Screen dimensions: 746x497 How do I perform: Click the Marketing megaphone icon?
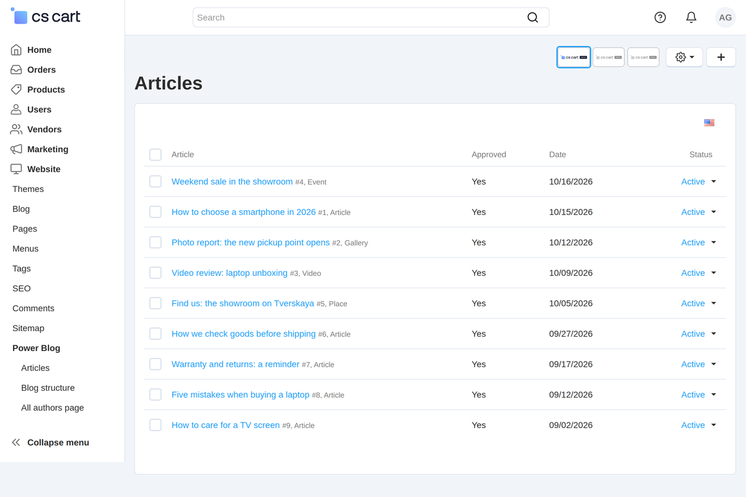click(16, 149)
